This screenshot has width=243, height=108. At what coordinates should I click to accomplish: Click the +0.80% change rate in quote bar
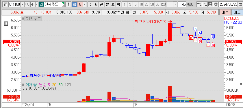[x=46, y=12]
